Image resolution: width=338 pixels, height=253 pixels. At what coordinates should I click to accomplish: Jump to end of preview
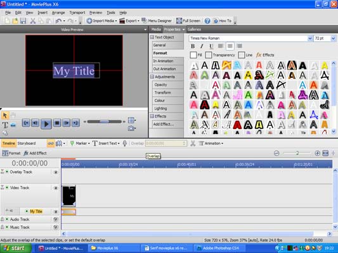tap(75, 123)
